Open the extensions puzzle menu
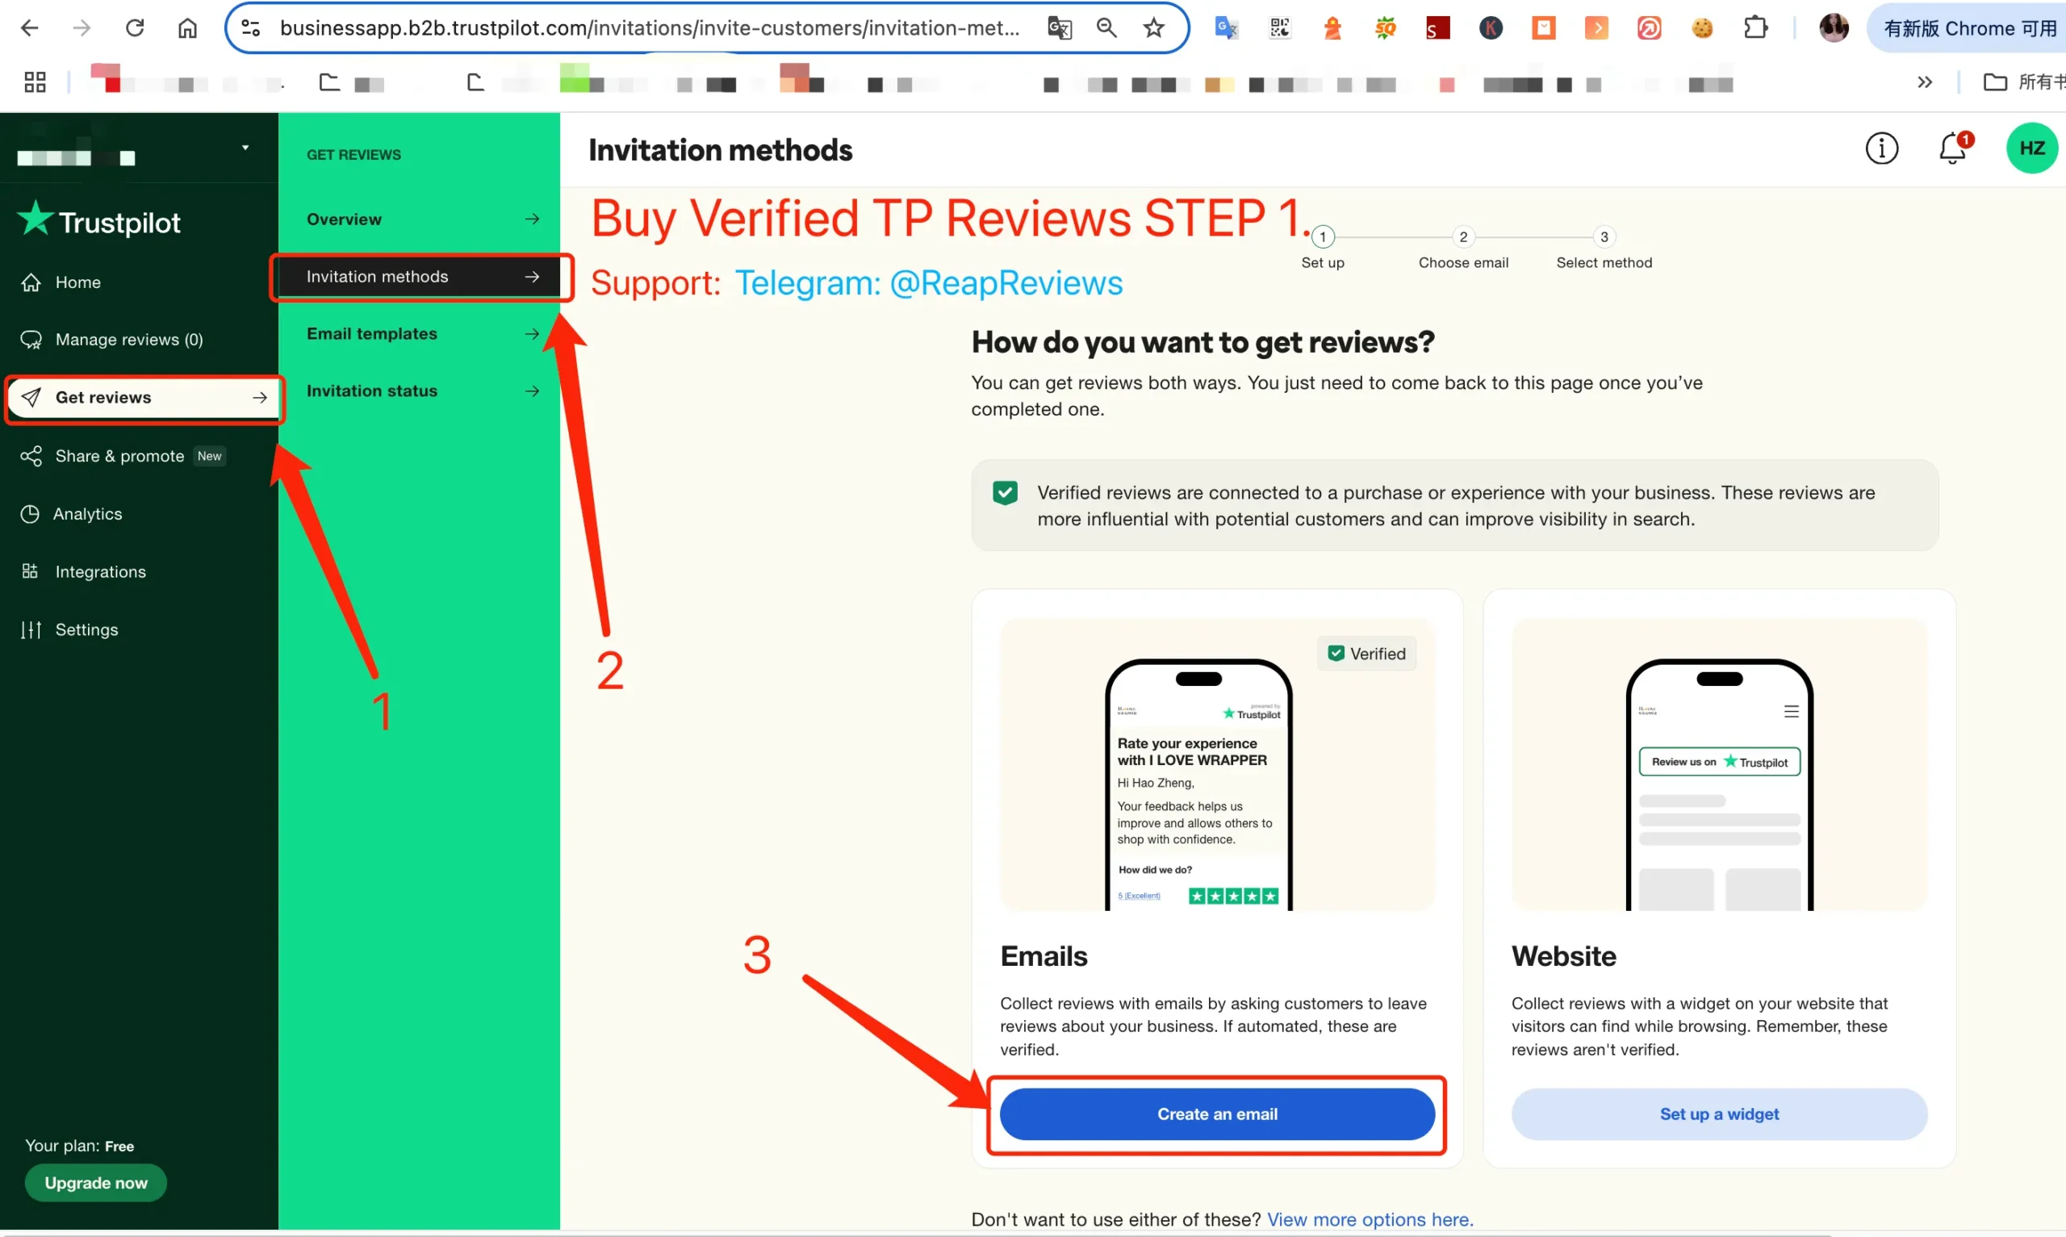 click(x=1755, y=27)
